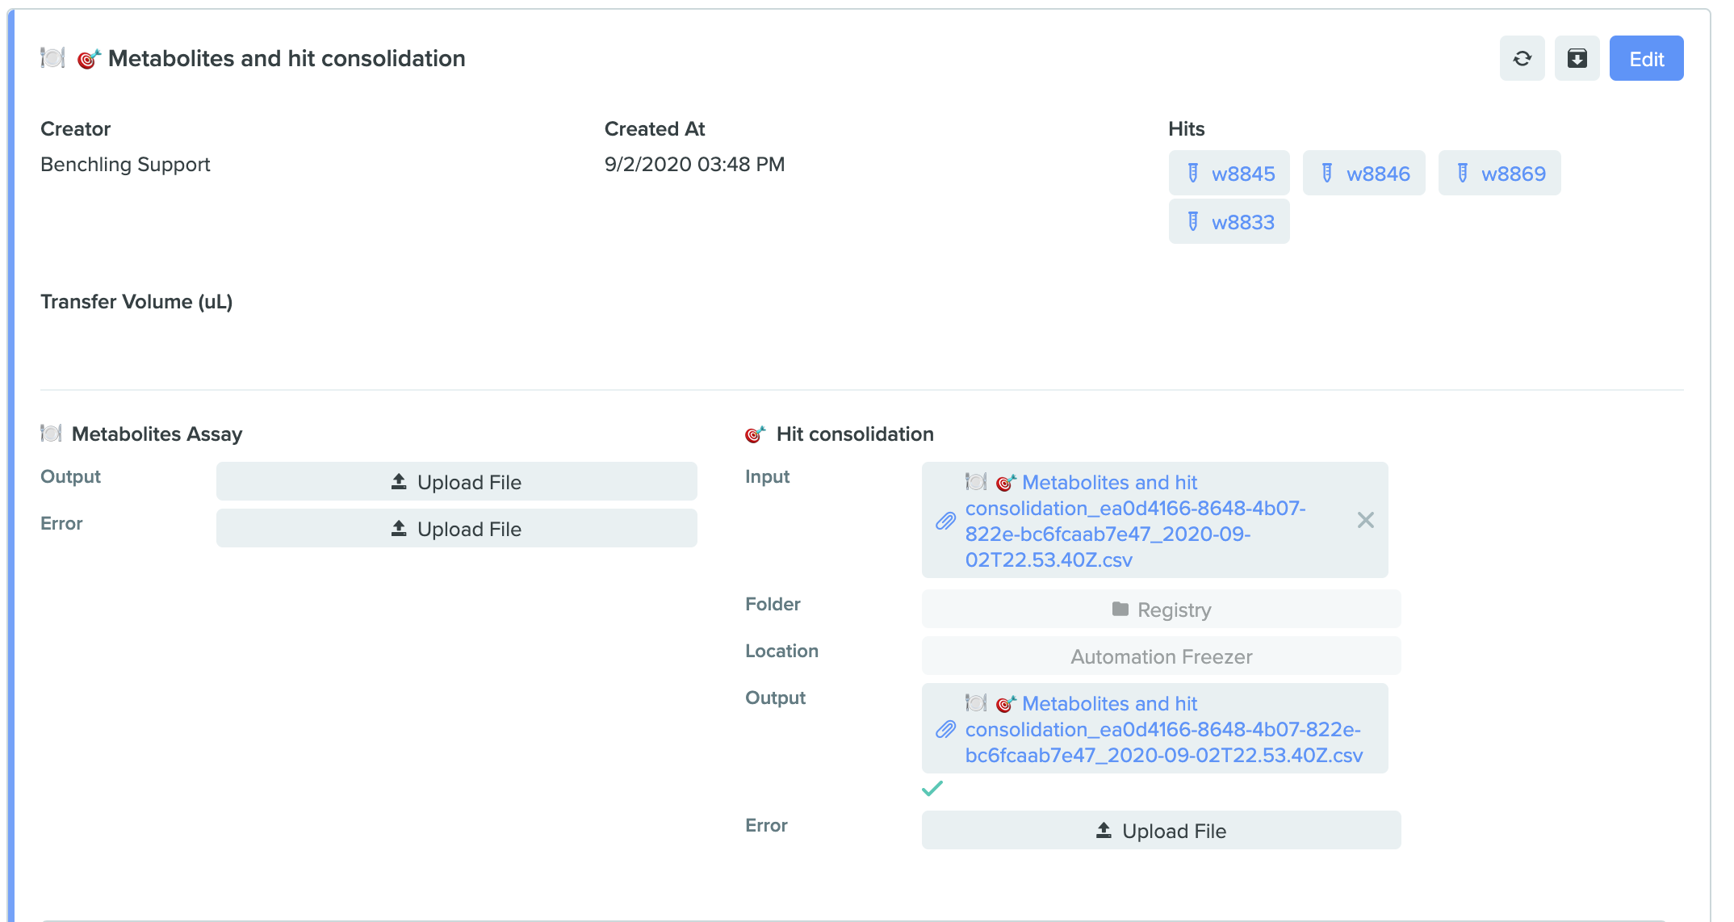Select the Registry folder field
The width and height of the screenshot is (1734, 922).
tap(1161, 609)
